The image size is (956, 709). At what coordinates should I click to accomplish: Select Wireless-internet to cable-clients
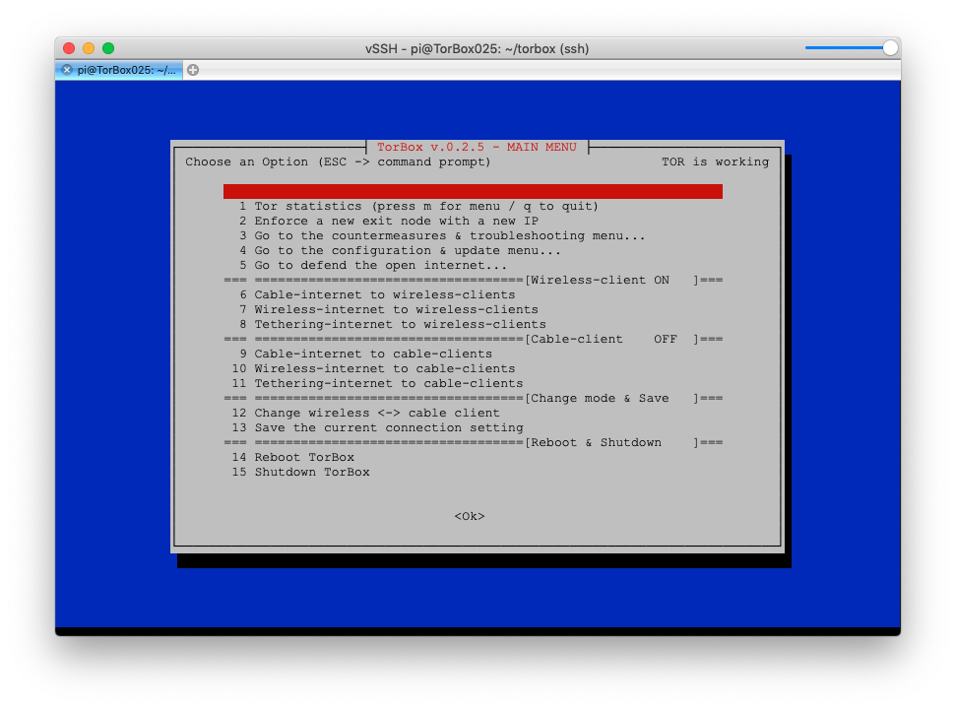click(x=473, y=369)
